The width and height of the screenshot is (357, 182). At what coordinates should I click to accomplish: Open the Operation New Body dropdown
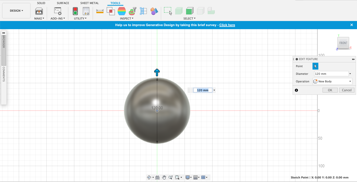(x=332, y=81)
